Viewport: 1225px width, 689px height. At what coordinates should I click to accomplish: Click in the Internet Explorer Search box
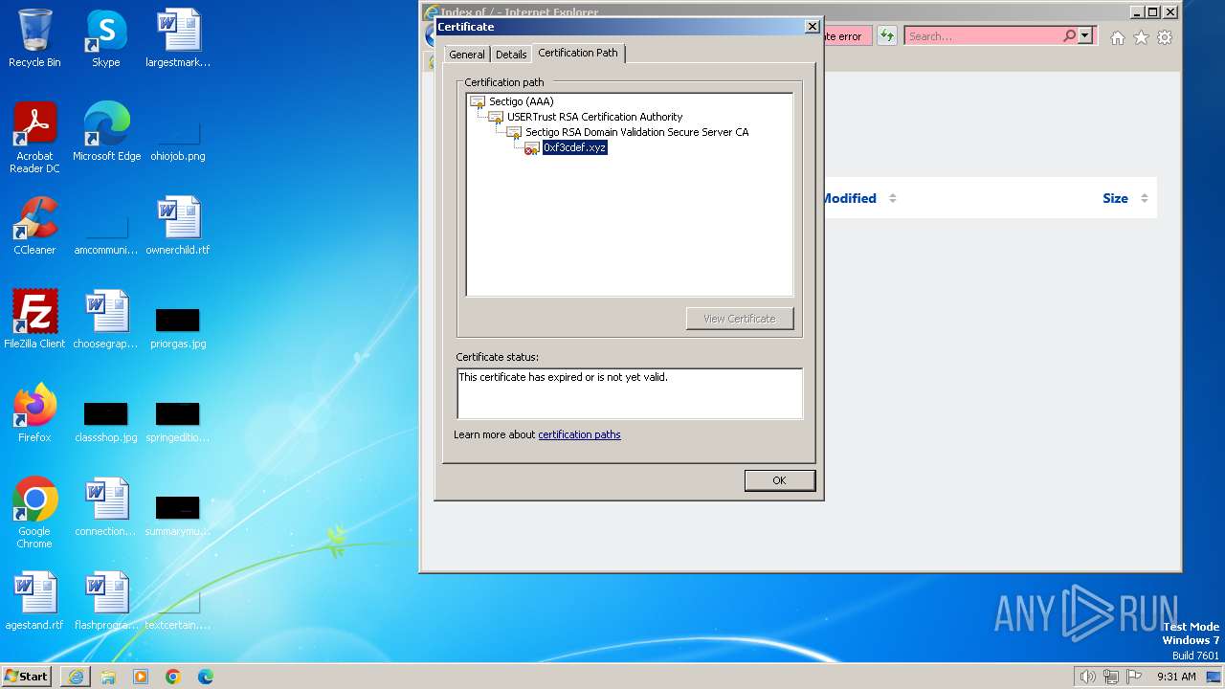coord(983,36)
